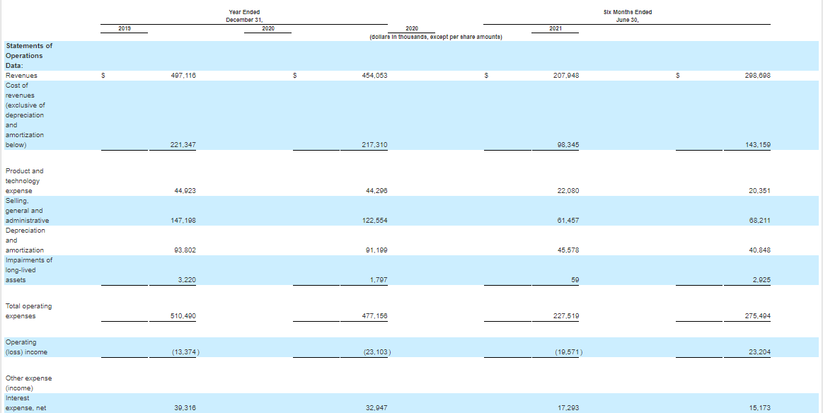
Task: Click the value 22,080
Action: tap(568, 191)
